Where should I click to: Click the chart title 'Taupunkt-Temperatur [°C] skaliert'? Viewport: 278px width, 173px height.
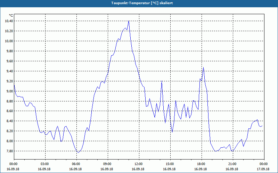(142, 3)
